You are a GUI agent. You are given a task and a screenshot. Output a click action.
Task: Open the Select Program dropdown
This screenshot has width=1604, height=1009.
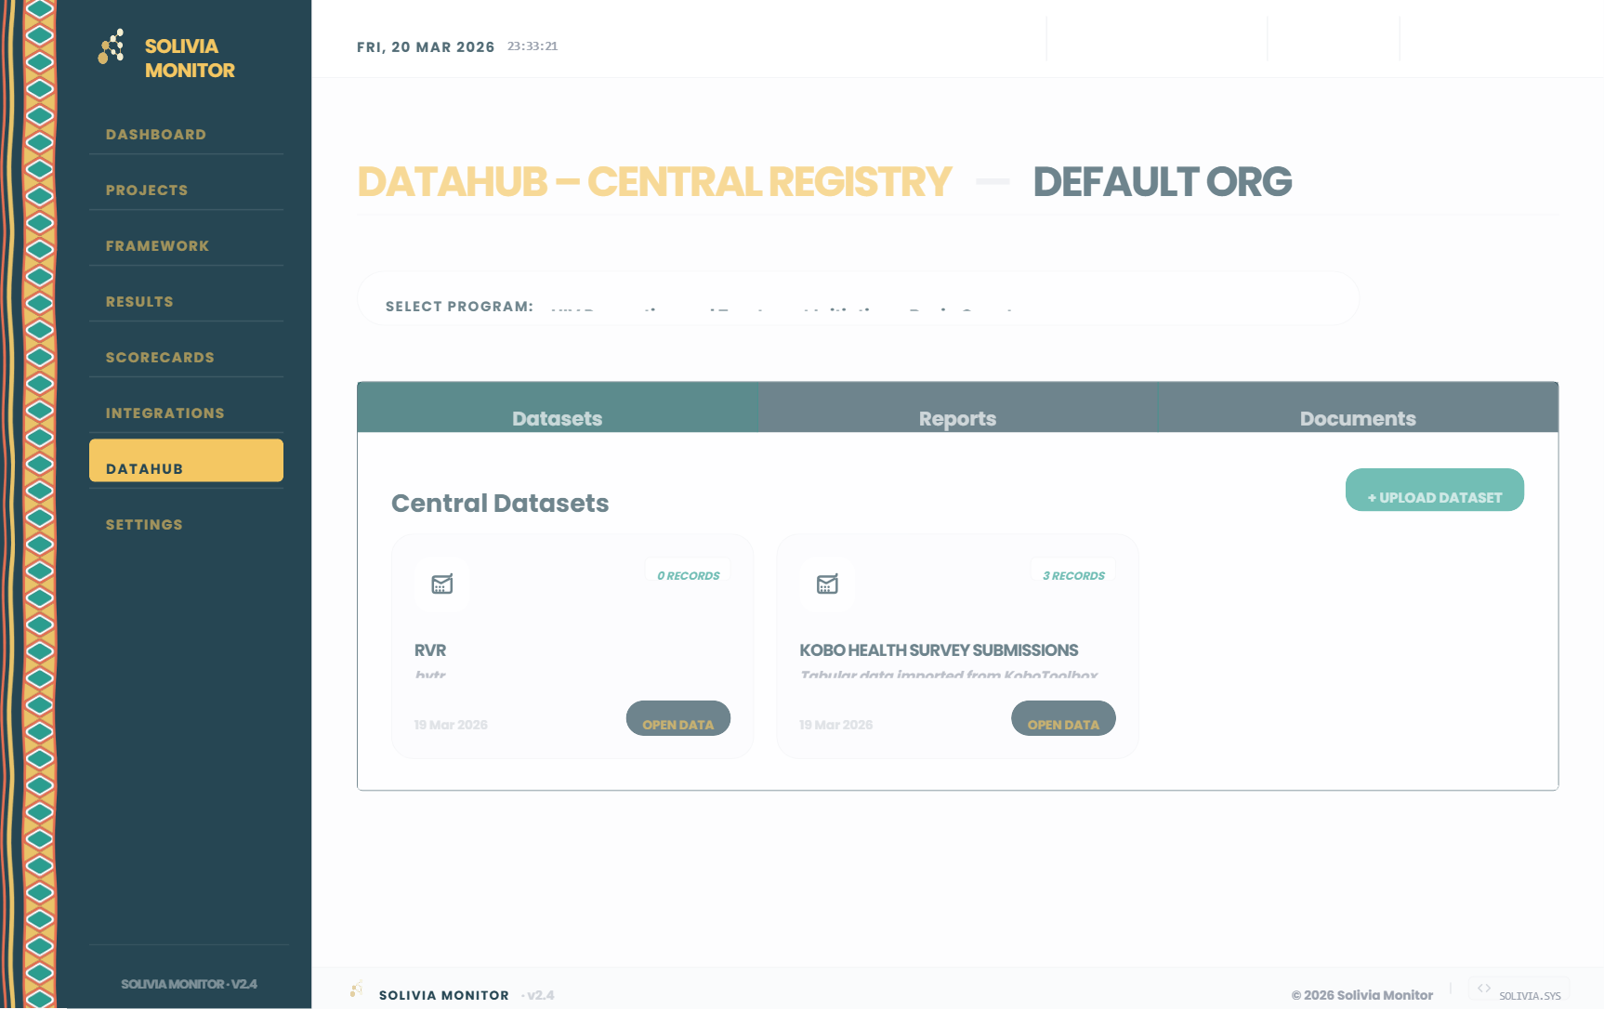point(855,307)
